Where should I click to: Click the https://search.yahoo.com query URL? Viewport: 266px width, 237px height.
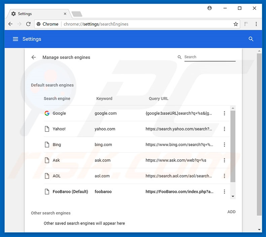[179, 129]
